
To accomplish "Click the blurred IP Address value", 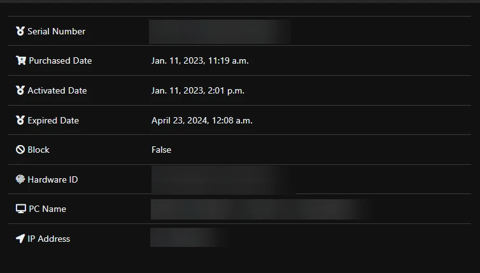I will [188, 238].
